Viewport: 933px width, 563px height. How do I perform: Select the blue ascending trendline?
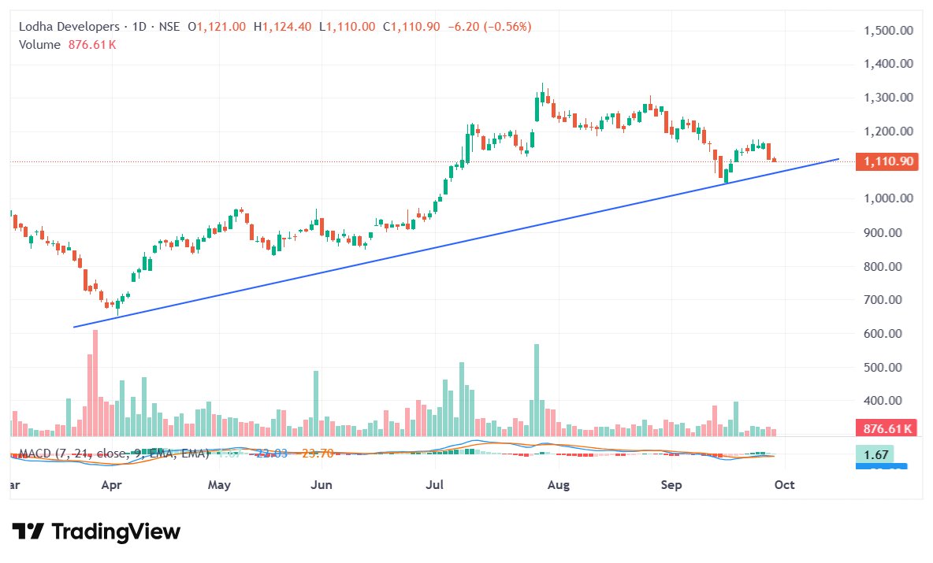pyautogui.click(x=455, y=243)
